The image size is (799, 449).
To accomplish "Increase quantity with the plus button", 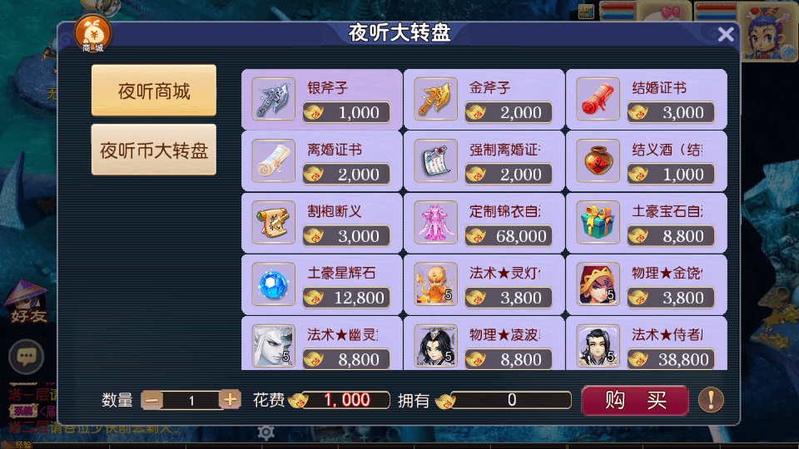I will coord(230,400).
